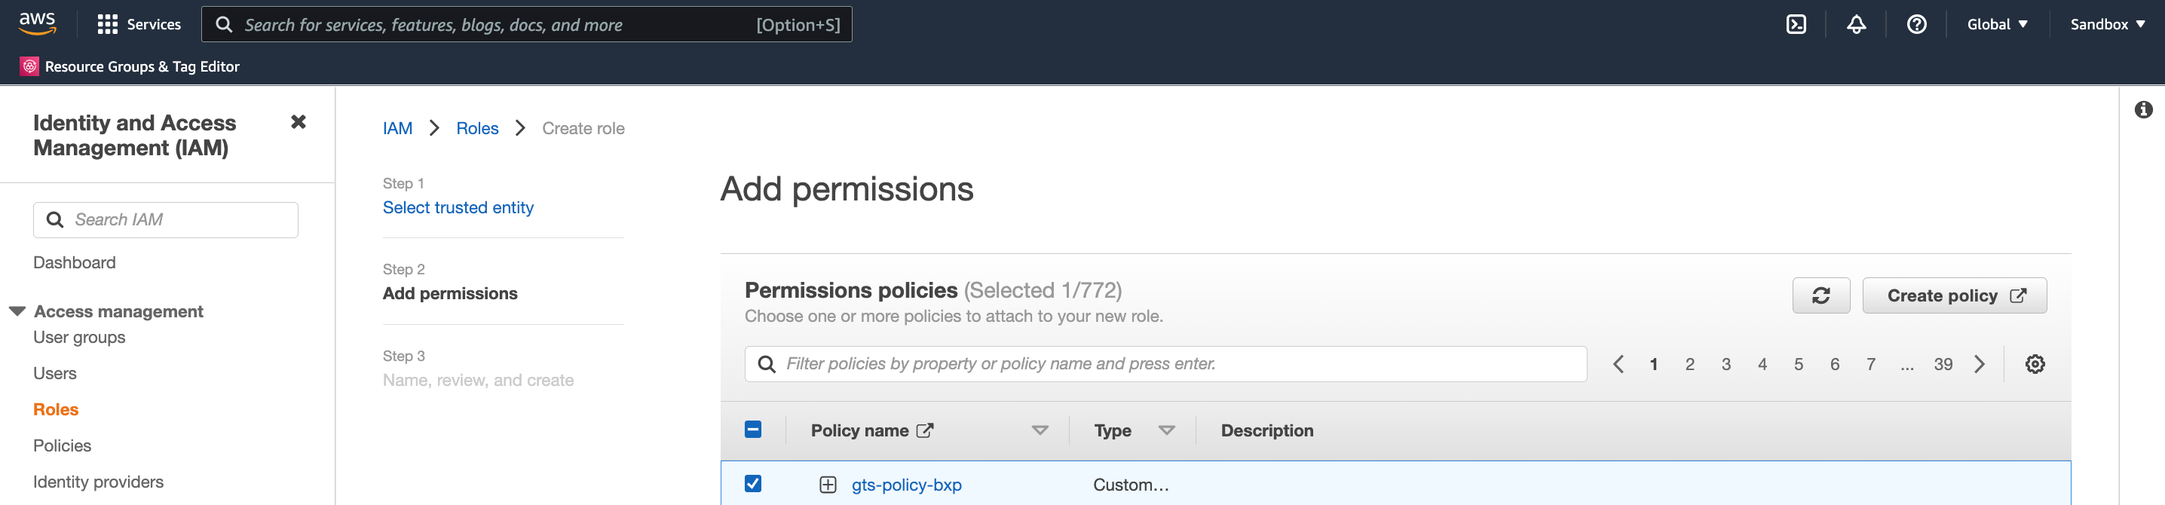This screenshot has height=505, width=2165.
Task: Open Resource Groups & Tag Editor
Action: point(130,66)
